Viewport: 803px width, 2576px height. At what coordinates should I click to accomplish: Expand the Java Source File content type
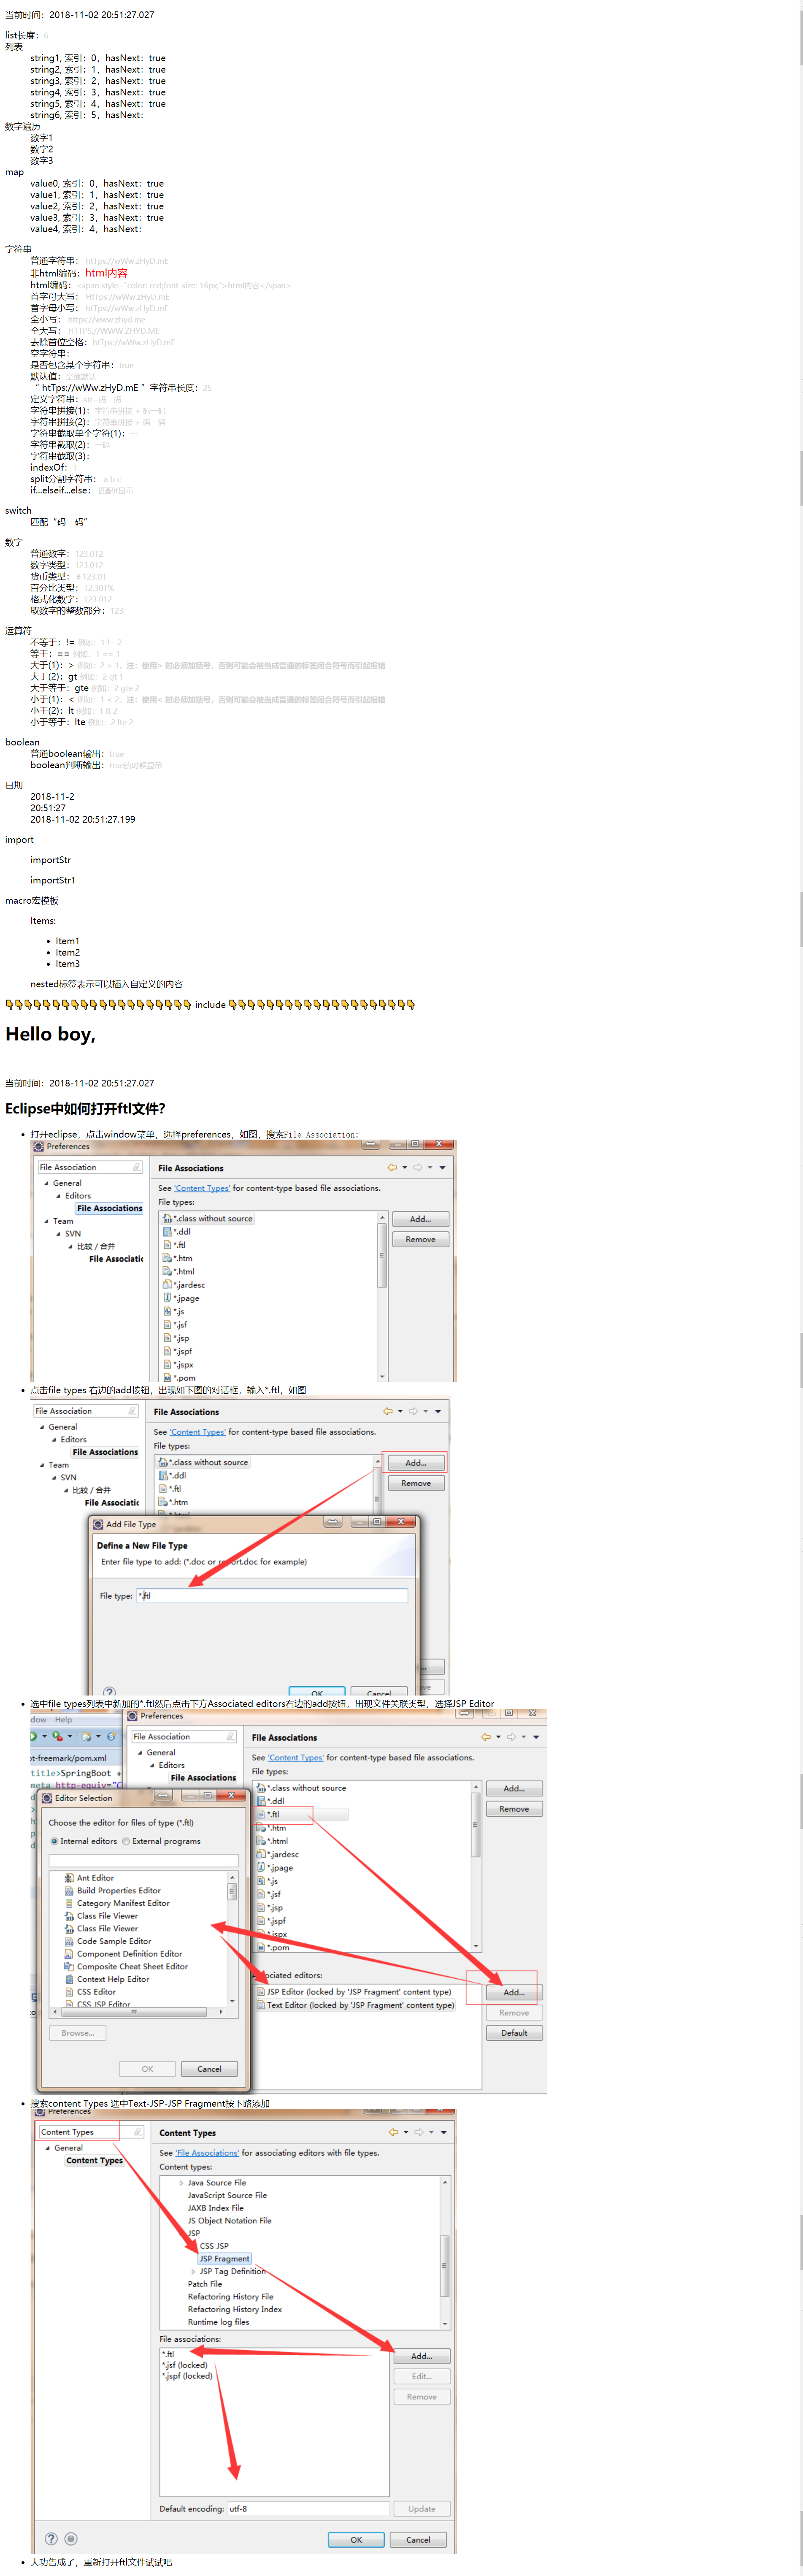point(181,2183)
